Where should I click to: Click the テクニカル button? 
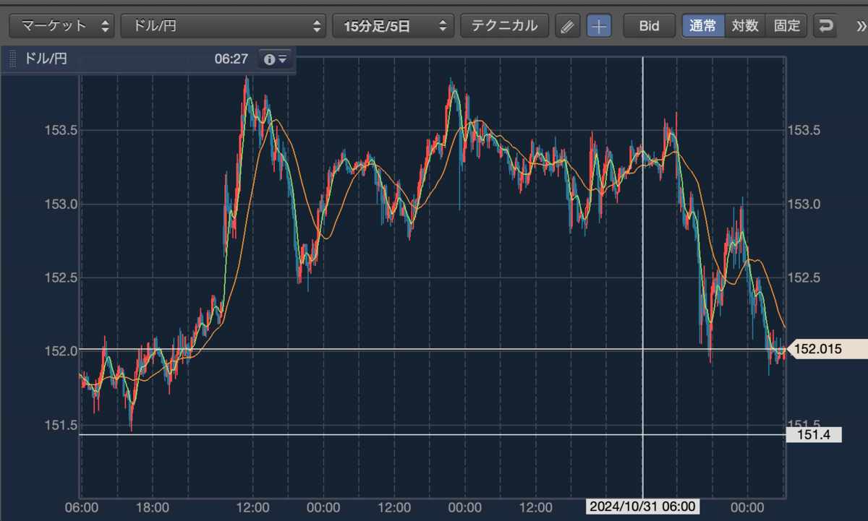click(504, 26)
